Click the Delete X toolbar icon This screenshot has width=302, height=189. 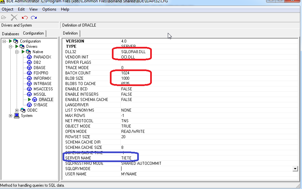point(14,18)
